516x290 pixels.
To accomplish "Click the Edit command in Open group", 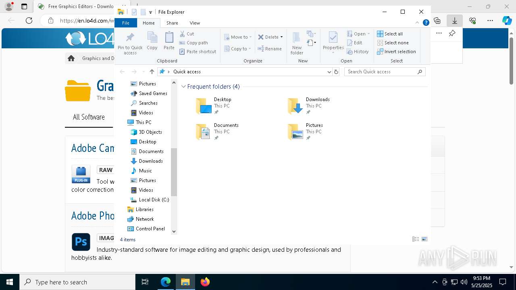I will 355,43.
